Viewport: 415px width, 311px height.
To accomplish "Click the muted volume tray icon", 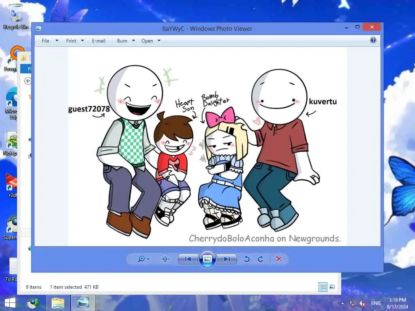I will tap(362, 303).
